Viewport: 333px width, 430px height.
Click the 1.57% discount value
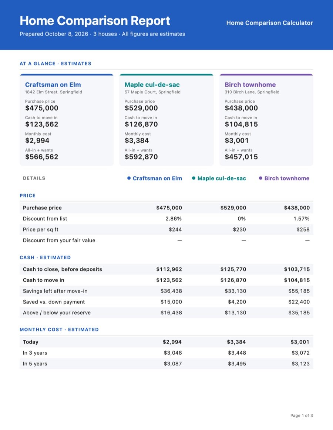click(302, 219)
